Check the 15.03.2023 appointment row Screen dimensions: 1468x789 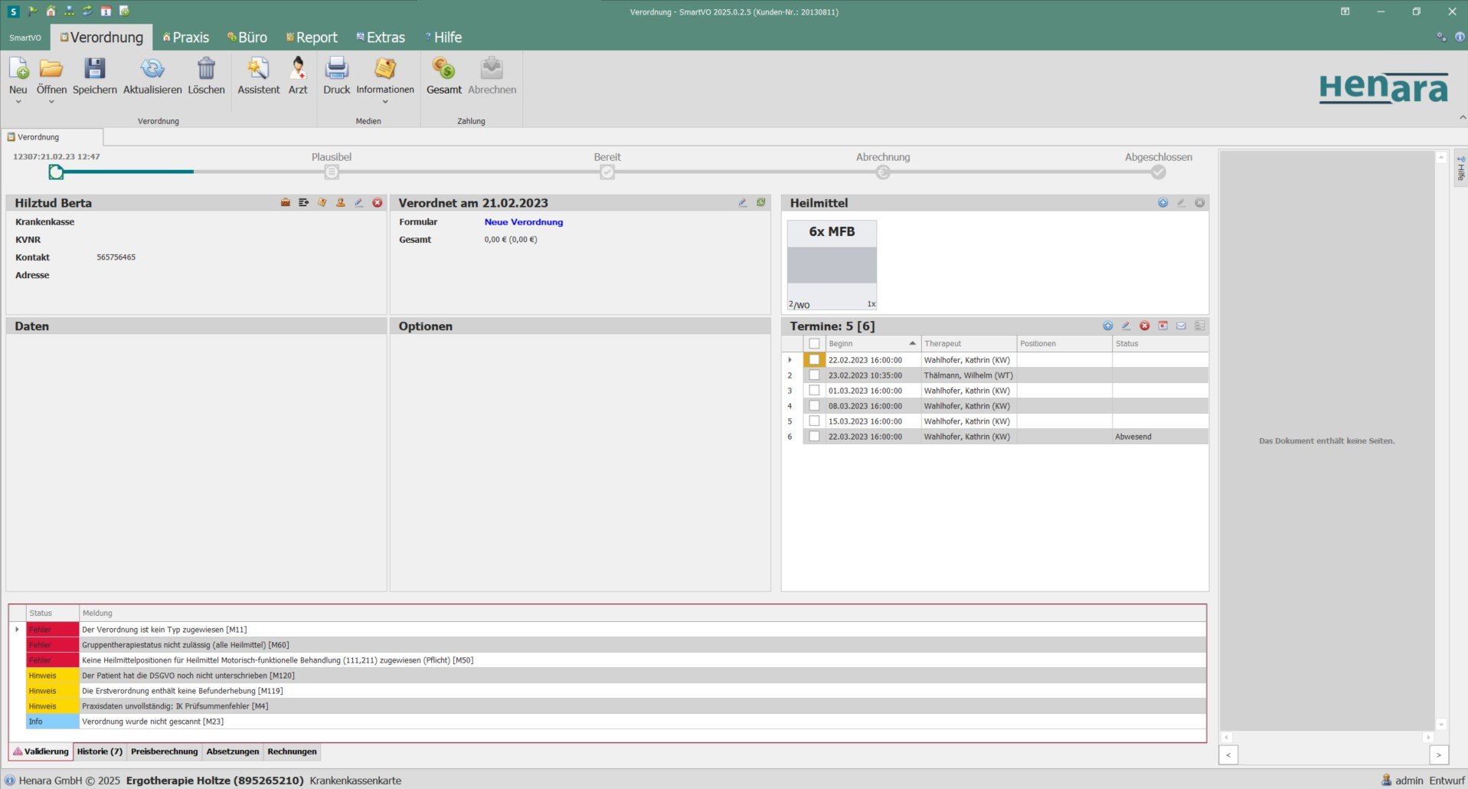[814, 421]
